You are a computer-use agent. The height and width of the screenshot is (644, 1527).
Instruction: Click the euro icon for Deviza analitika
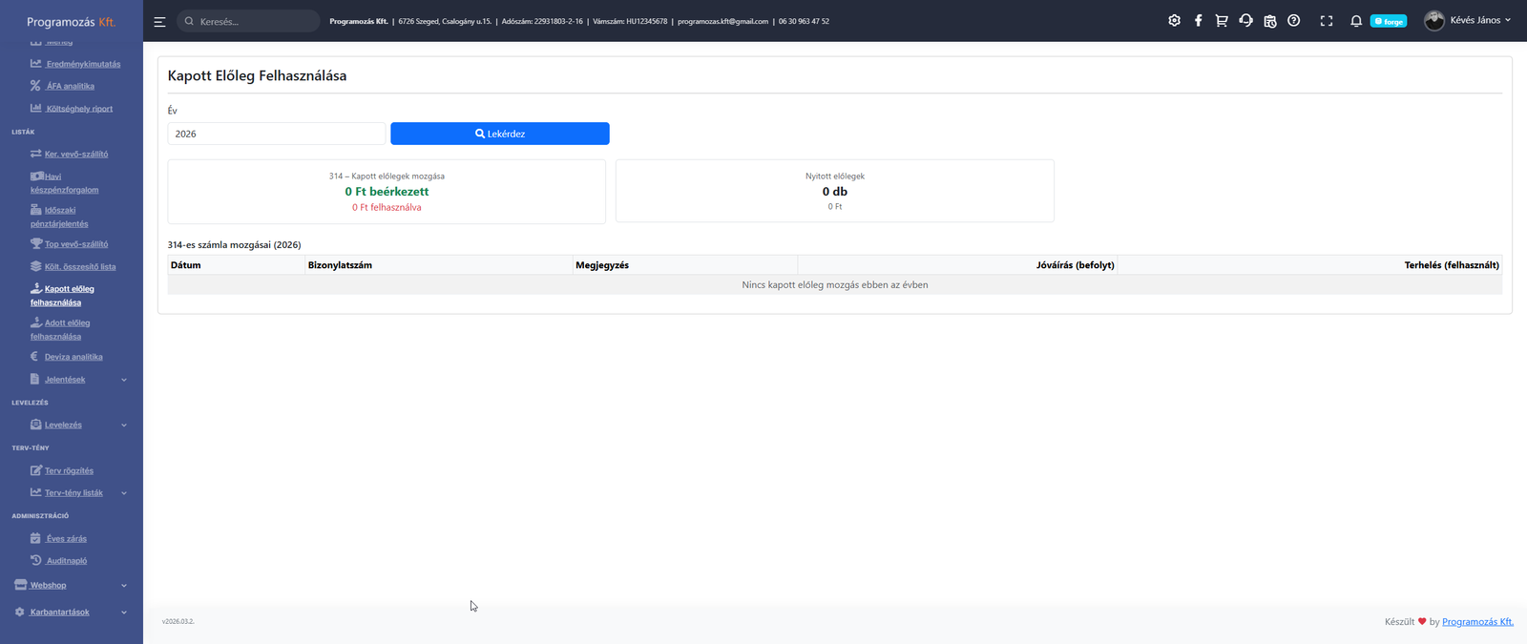coord(34,357)
